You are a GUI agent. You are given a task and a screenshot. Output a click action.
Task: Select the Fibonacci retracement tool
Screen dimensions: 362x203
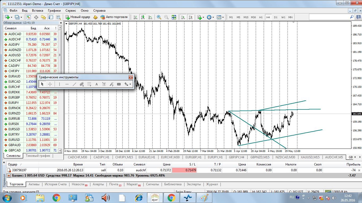click(x=89, y=84)
